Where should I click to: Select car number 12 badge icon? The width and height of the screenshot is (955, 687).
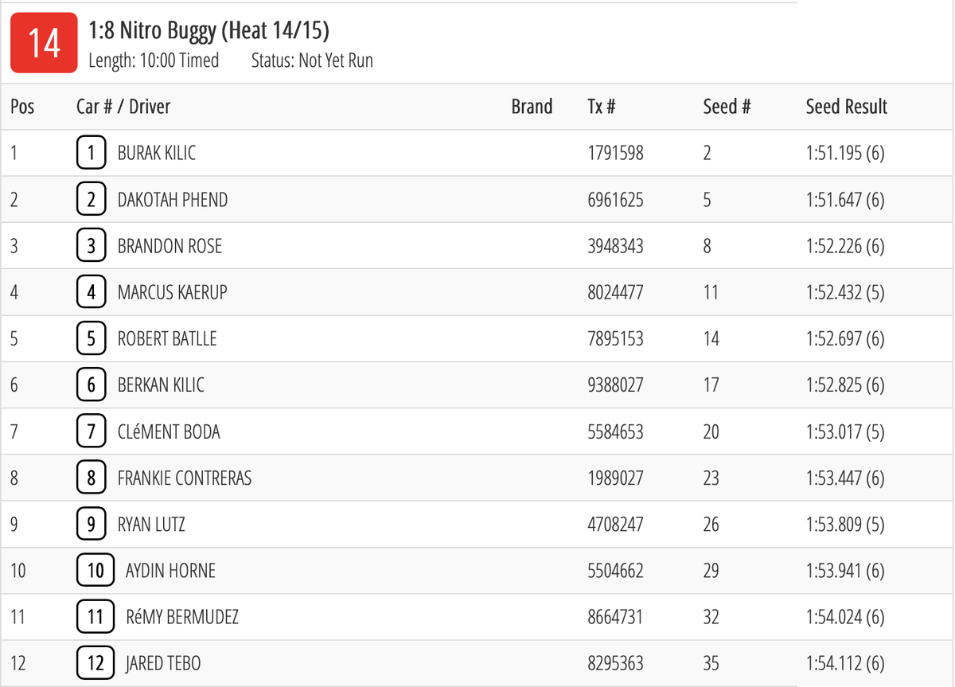[95, 663]
